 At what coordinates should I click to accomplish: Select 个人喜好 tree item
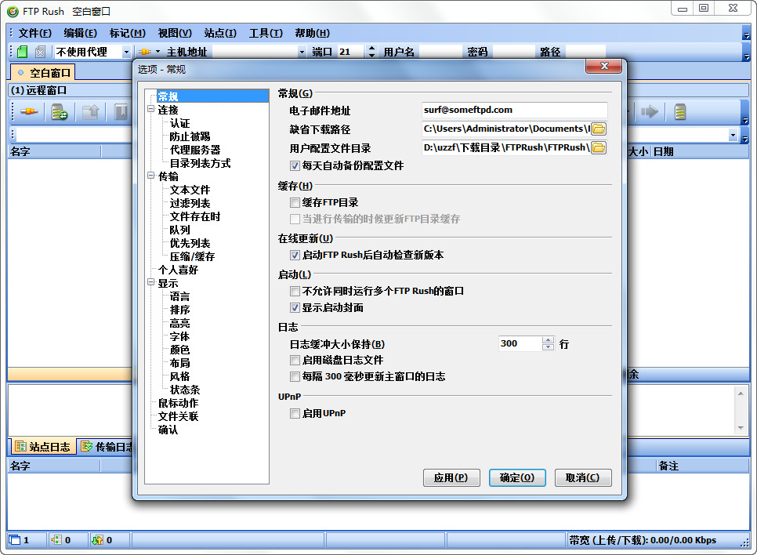point(178,270)
